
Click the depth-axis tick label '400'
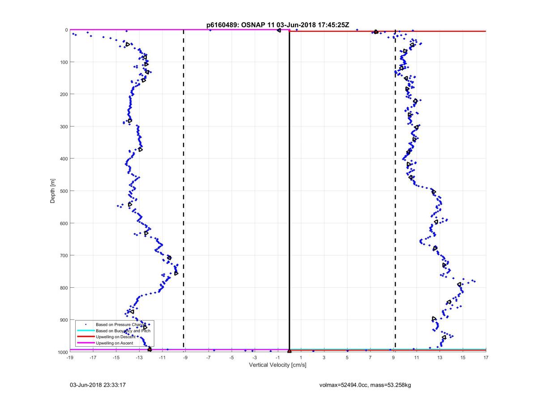(64, 159)
